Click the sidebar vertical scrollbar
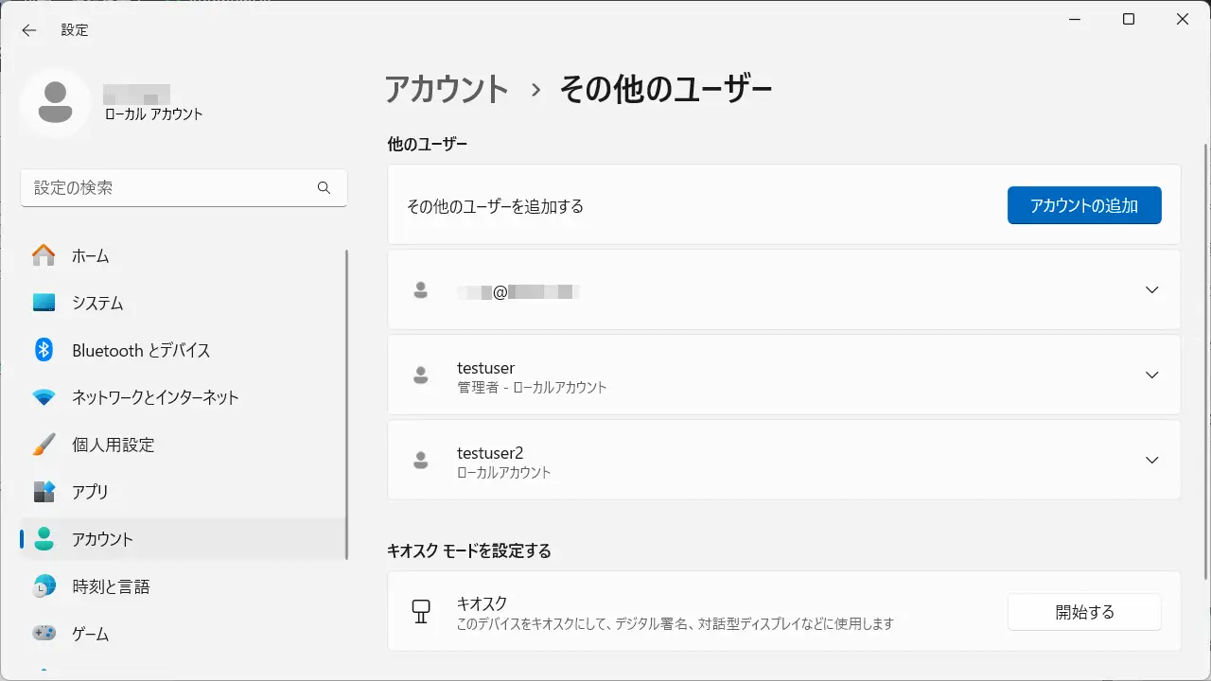This screenshot has width=1211, height=681. tap(347, 405)
